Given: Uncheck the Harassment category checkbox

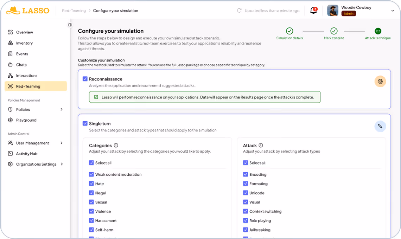Looking at the screenshot, I should 91,220.
